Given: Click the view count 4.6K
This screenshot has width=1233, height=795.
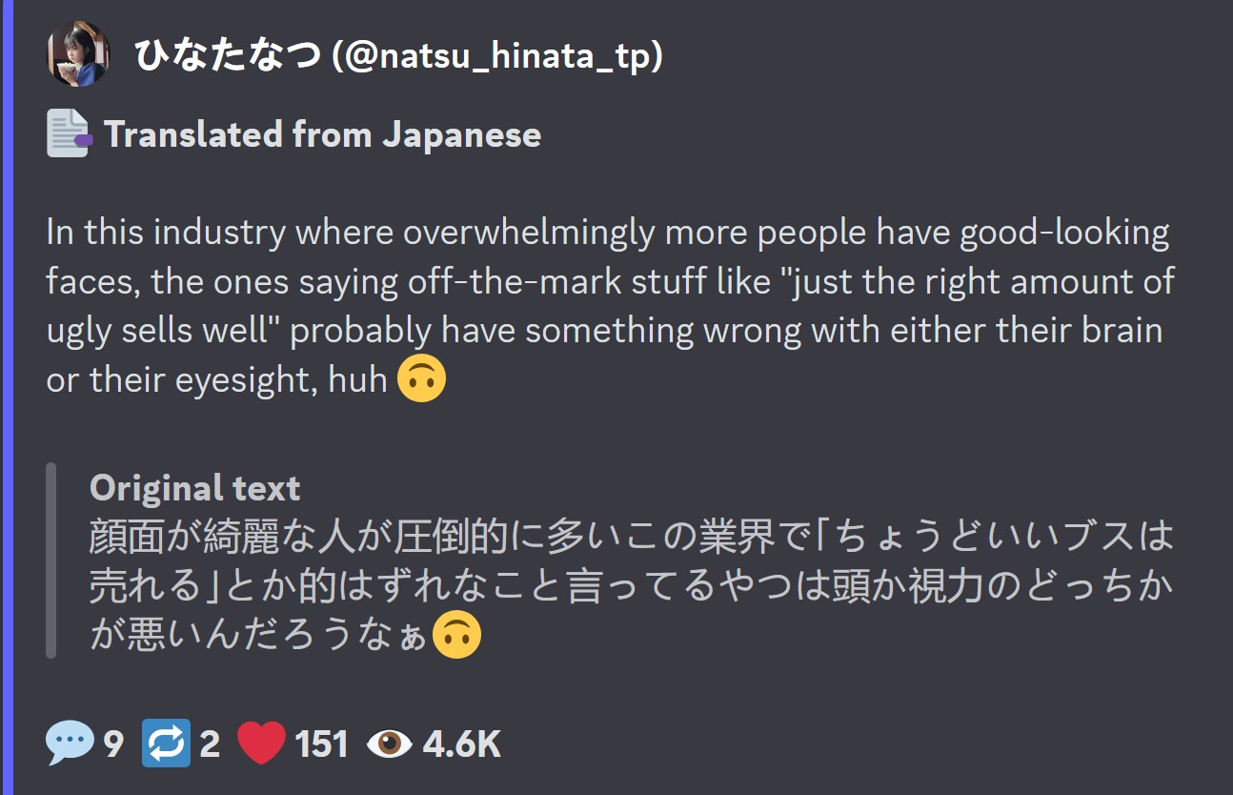Looking at the screenshot, I should (x=461, y=744).
